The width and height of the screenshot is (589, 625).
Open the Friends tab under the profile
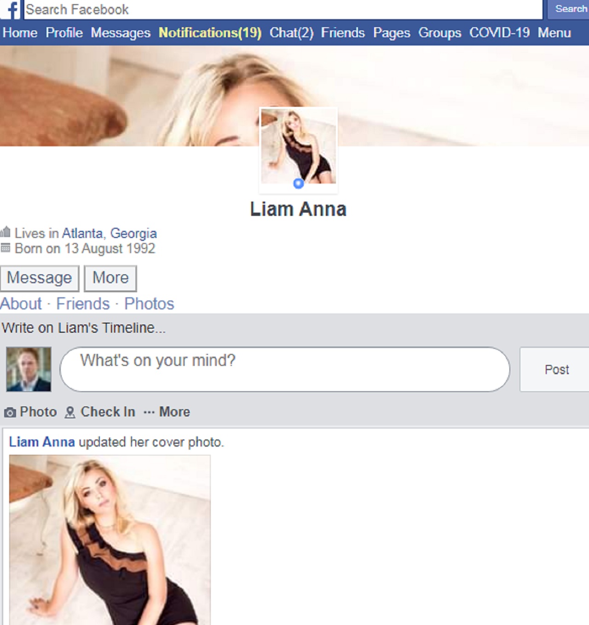(x=83, y=304)
